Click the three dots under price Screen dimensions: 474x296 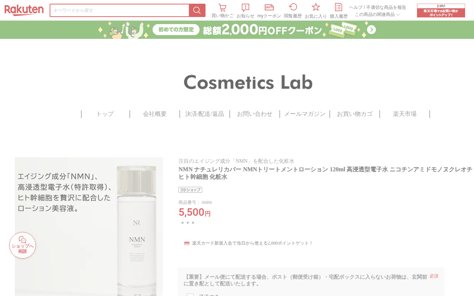pos(188,223)
